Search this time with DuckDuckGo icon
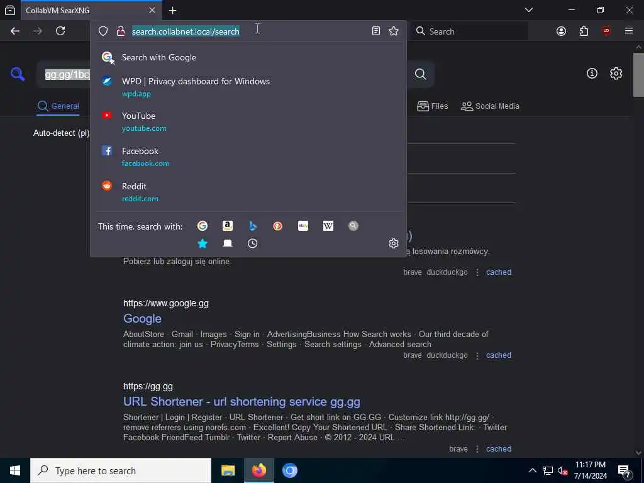Image resolution: width=644 pixels, height=483 pixels. click(x=277, y=226)
